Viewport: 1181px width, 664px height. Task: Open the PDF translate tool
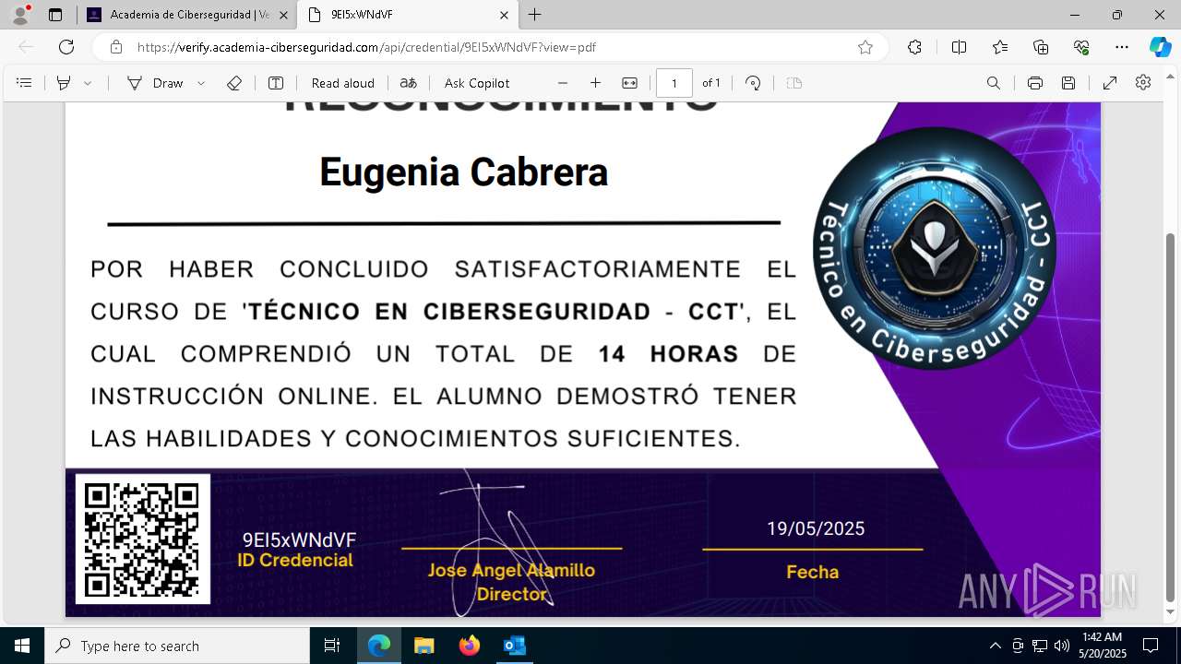[409, 83]
